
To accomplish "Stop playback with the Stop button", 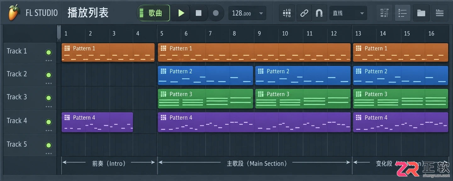I will click(x=199, y=13).
